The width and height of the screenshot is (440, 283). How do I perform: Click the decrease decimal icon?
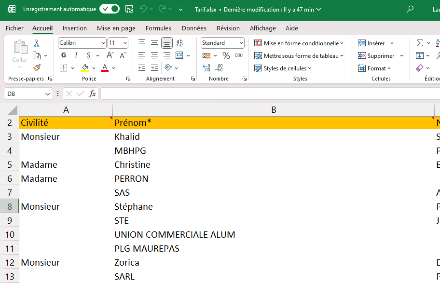click(x=219, y=68)
